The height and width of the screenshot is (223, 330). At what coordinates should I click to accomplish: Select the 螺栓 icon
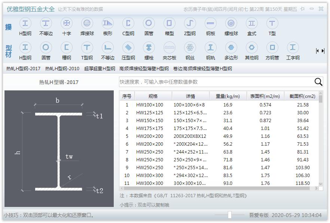point(149,47)
